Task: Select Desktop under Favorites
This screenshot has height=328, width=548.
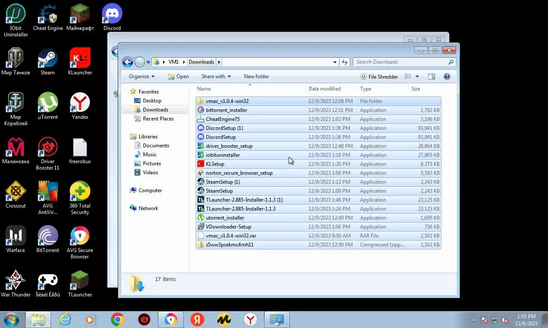Action: point(152,101)
